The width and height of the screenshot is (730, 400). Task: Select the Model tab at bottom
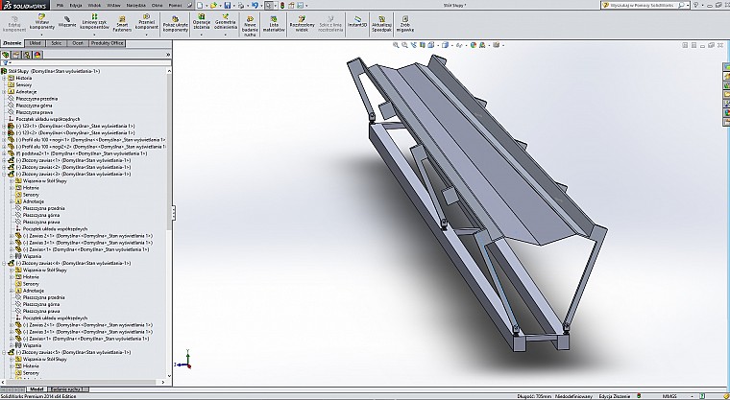36,388
